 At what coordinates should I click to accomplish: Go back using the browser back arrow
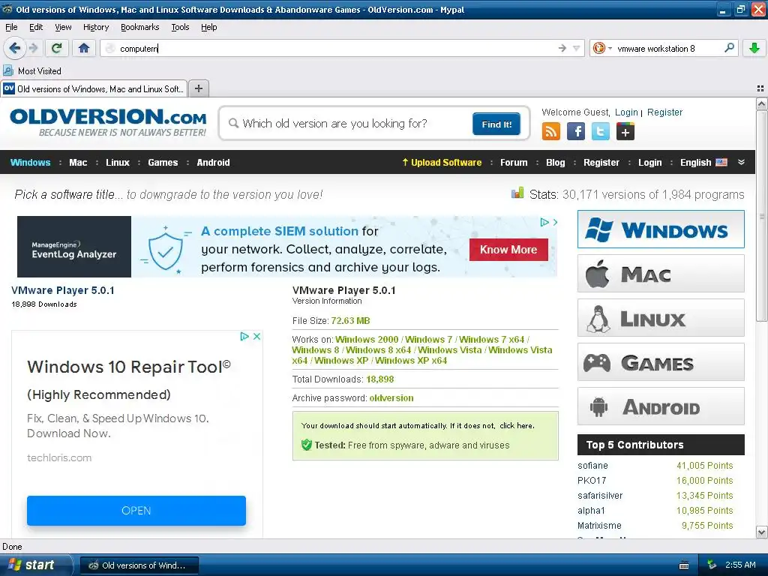tap(14, 48)
